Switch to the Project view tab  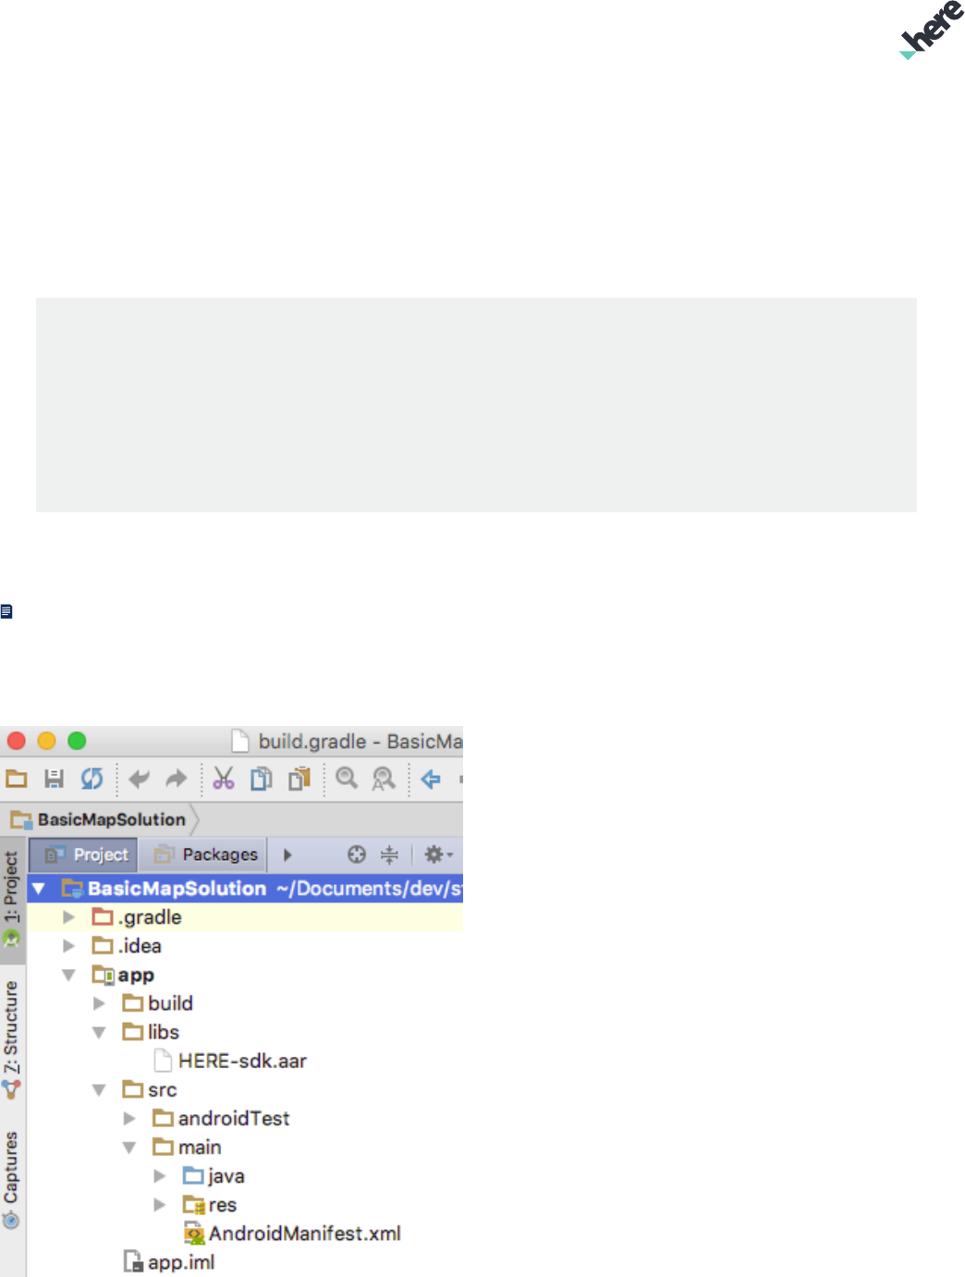(83, 854)
